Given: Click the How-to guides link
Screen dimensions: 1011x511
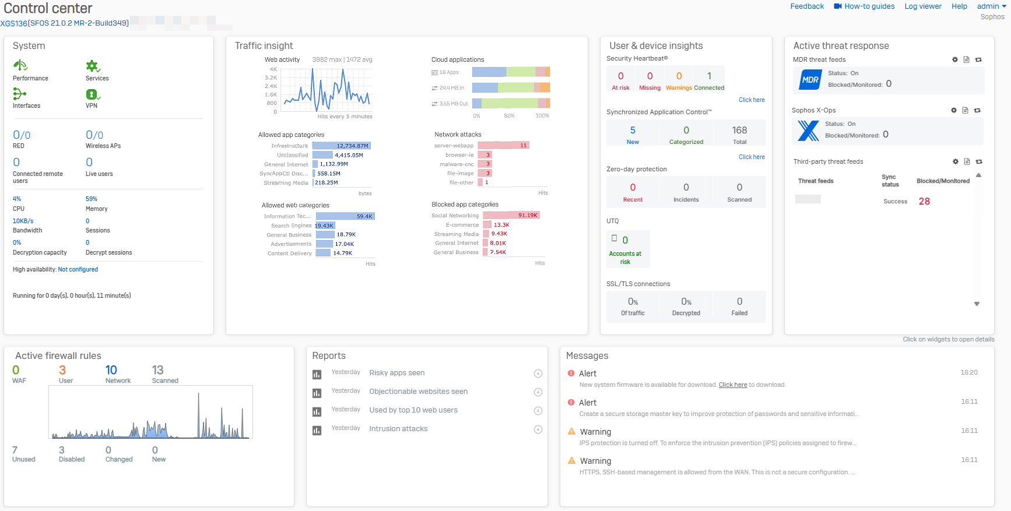Looking at the screenshot, I should point(864,6).
